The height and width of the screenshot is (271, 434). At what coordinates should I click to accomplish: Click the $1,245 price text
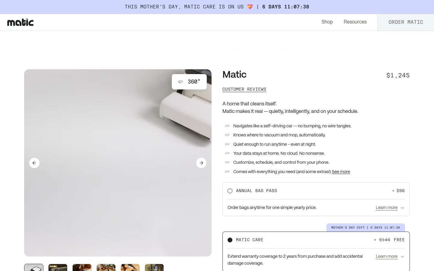click(398, 75)
